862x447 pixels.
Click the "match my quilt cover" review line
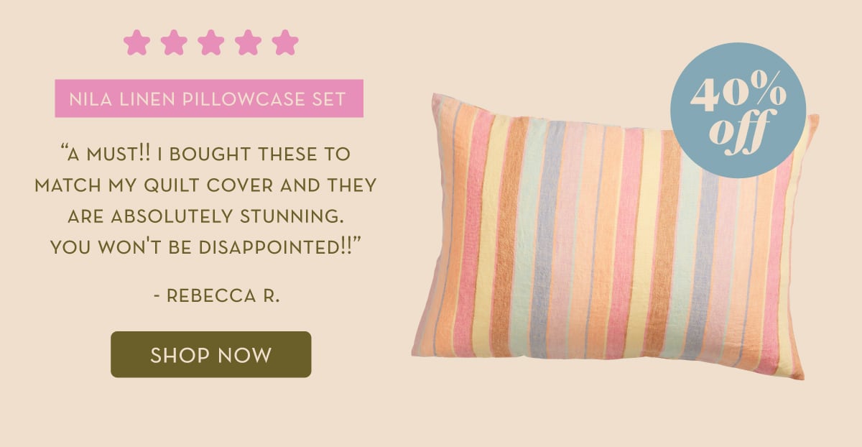(205, 185)
